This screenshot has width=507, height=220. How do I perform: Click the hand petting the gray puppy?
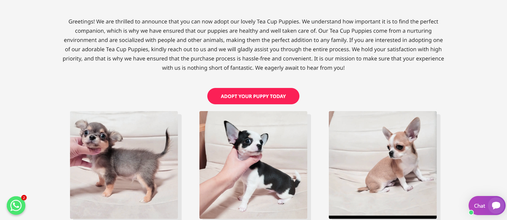pos(79,152)
